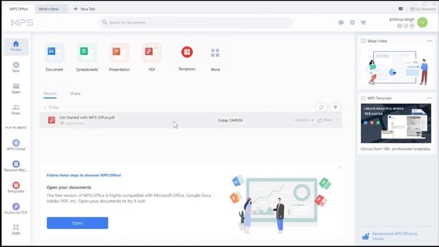439x247 pixels.
Task: Click the krishna singh username
Action: 402,19
